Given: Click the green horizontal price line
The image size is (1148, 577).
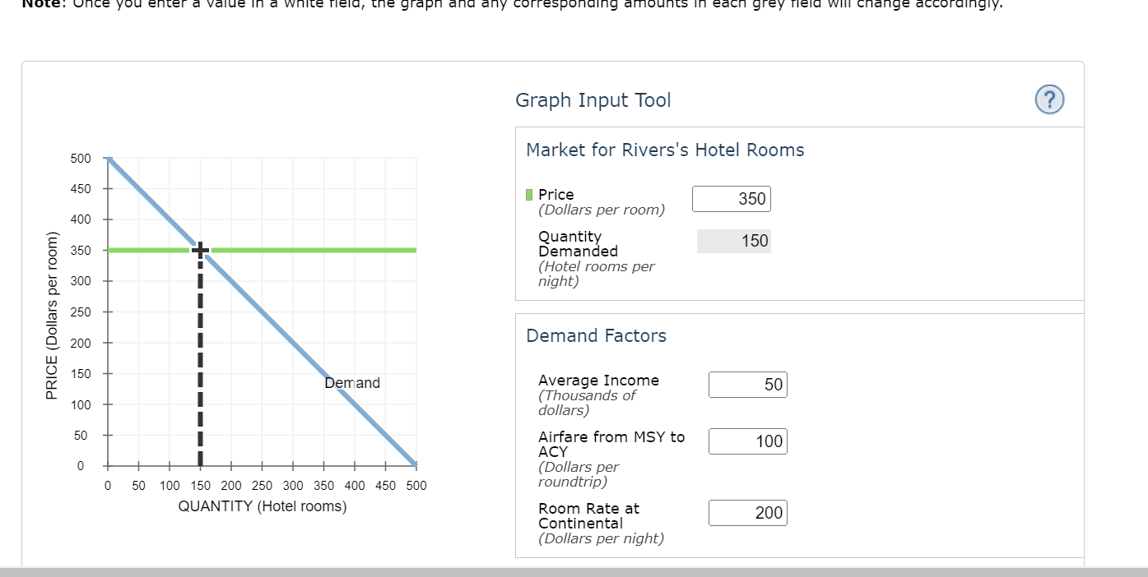Looking at the screenshot, I should click(x=329, y=249).
